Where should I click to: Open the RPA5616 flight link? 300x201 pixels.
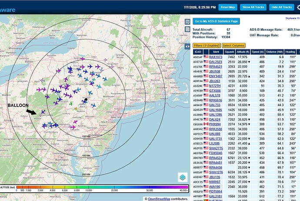pyautogui.click(x=215, y=100)
